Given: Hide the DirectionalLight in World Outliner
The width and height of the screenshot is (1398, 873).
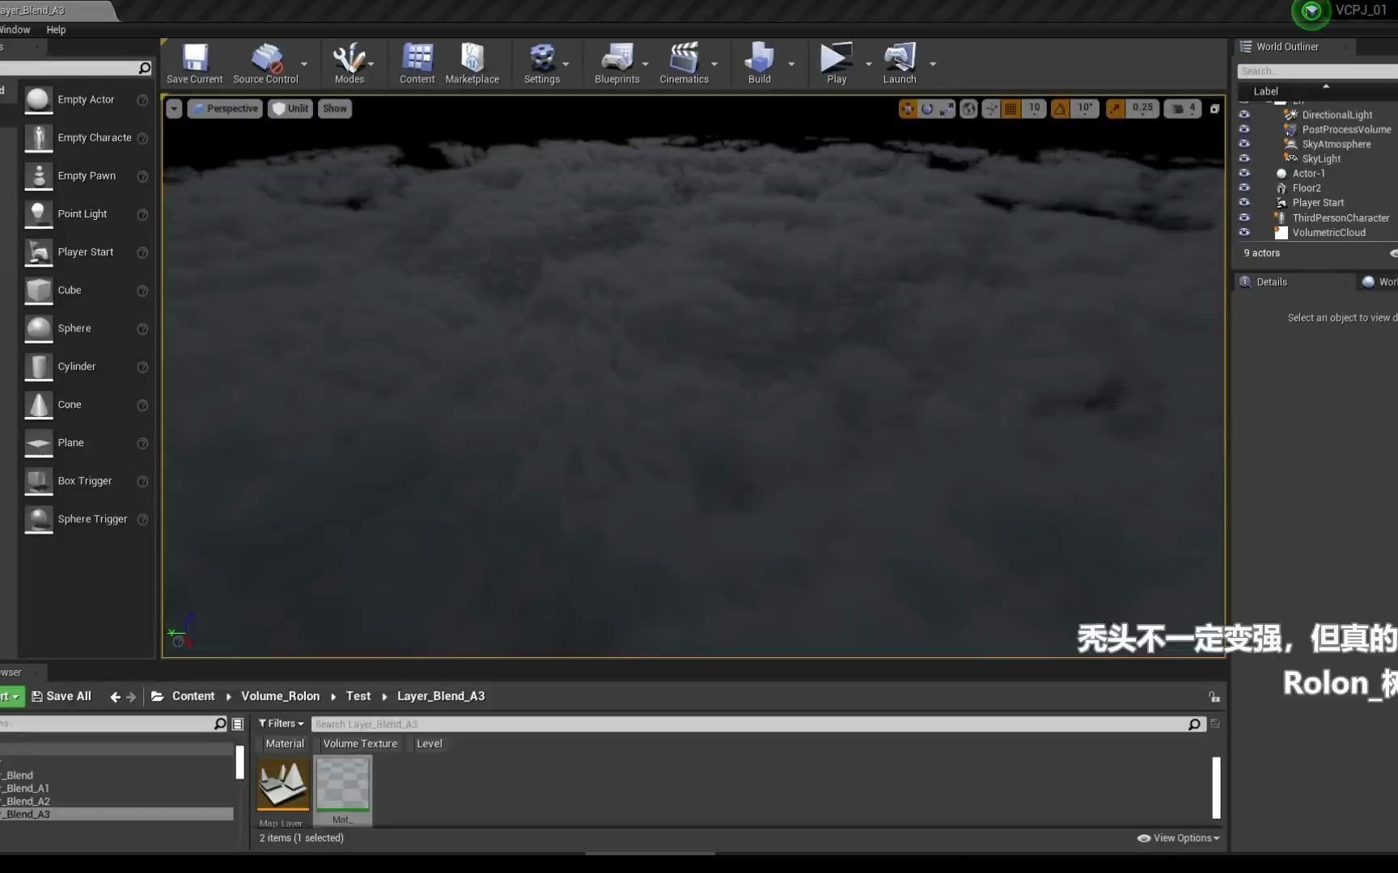Looking at the screenshot, I should click(1245, 114).
